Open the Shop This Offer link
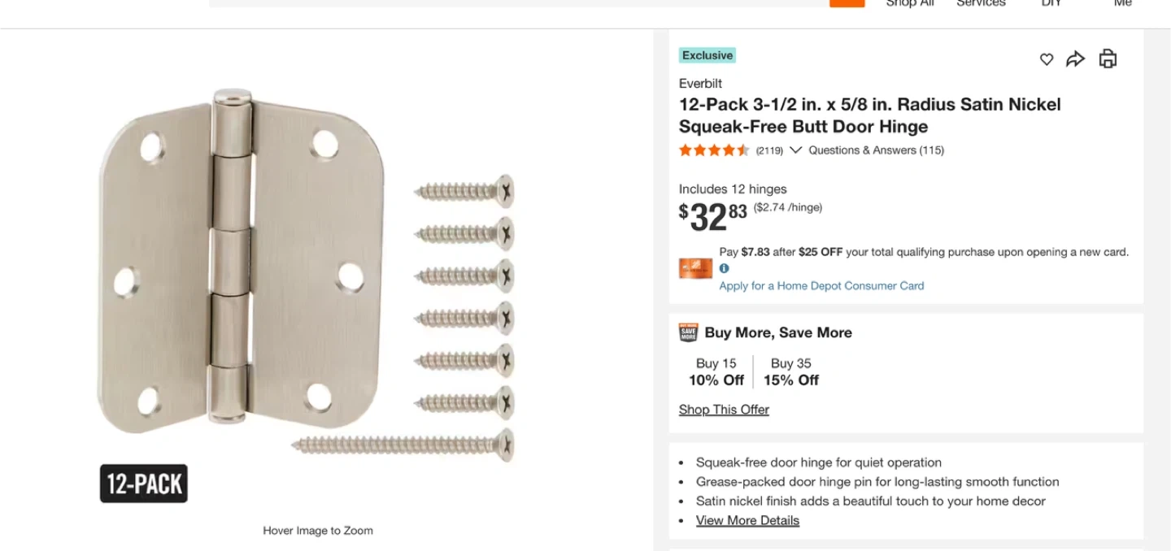 (x=724, y=410)
